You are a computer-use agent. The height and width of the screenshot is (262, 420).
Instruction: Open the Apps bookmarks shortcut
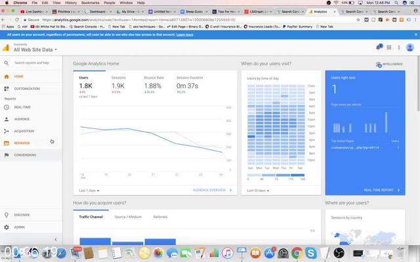coord(8,27)
